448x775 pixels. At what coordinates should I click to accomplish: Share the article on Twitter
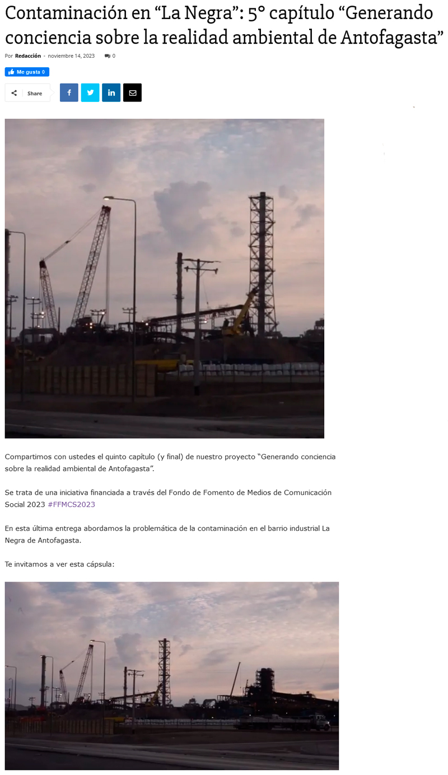click(90, 92)
